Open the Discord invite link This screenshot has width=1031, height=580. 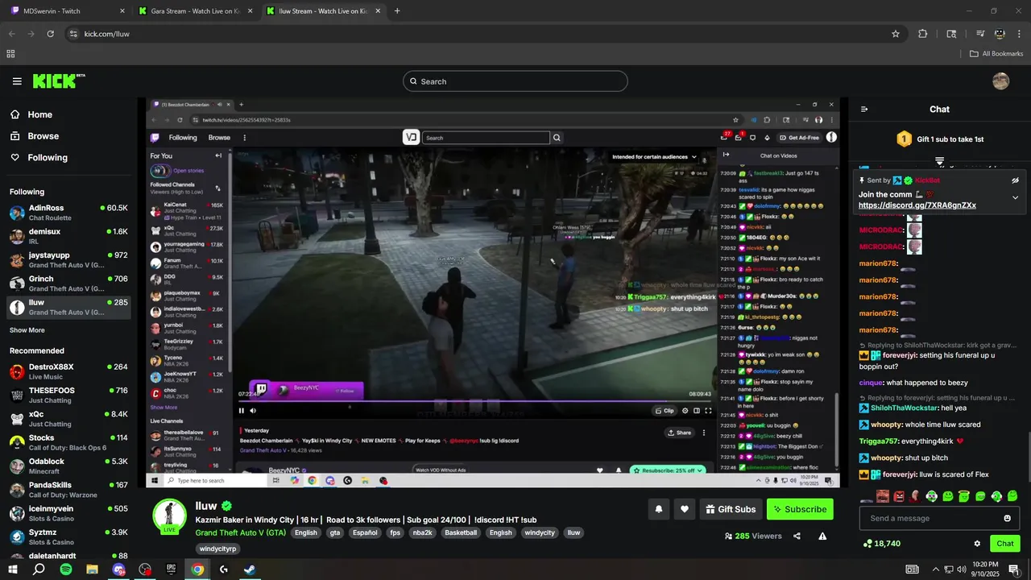[917, 205]
